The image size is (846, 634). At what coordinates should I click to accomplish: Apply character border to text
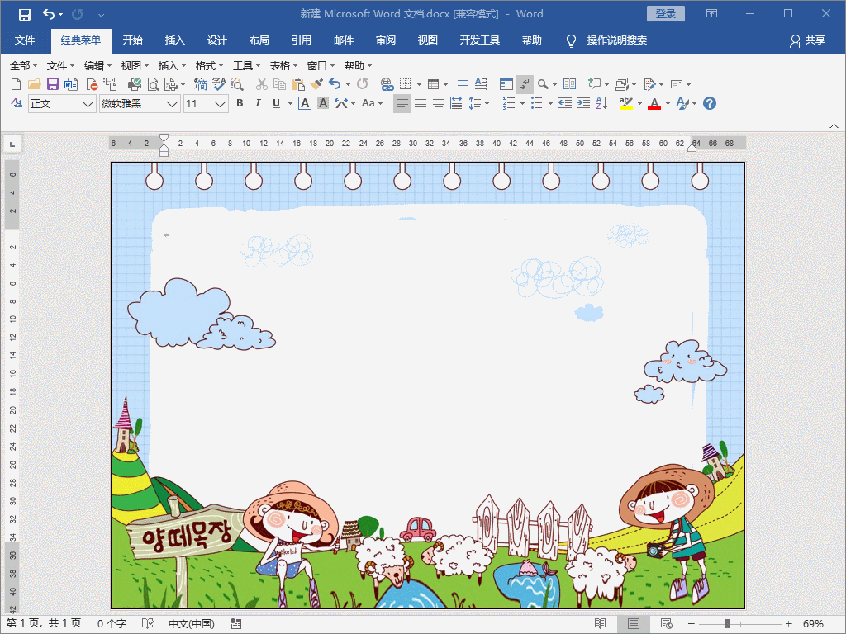305,103
